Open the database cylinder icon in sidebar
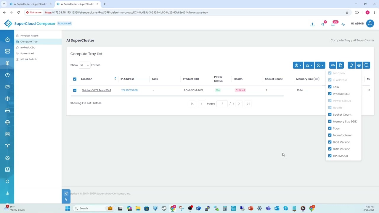 click(x=7, y=134)
